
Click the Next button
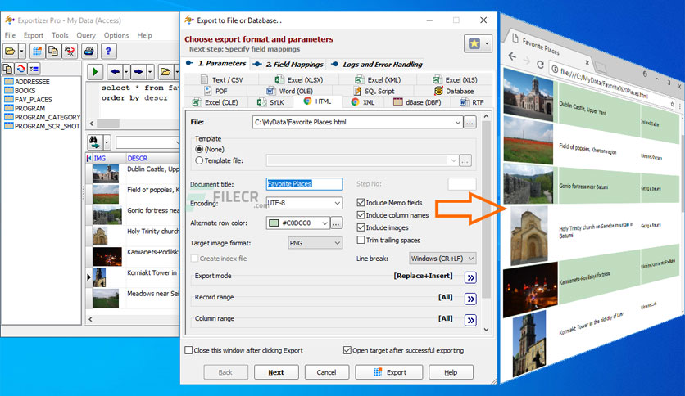[276, 372]
